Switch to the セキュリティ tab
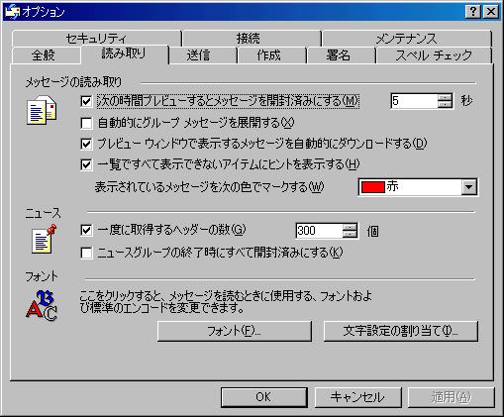The height and width of the screenshot is (417, 504). (96, 39)
